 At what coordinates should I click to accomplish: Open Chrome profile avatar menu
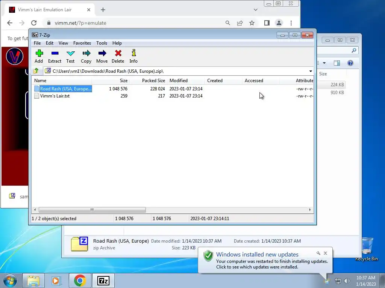(x=279, y=23)
